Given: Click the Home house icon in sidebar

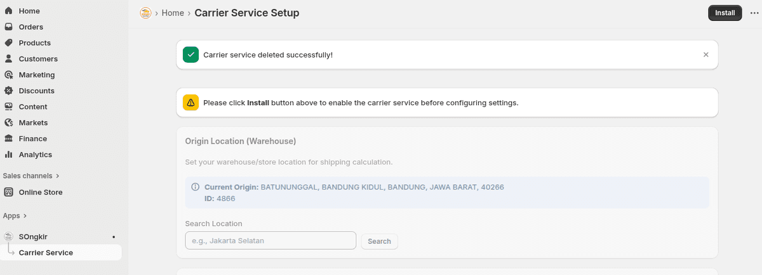Looking at the screenshot, I should (8, 11).
